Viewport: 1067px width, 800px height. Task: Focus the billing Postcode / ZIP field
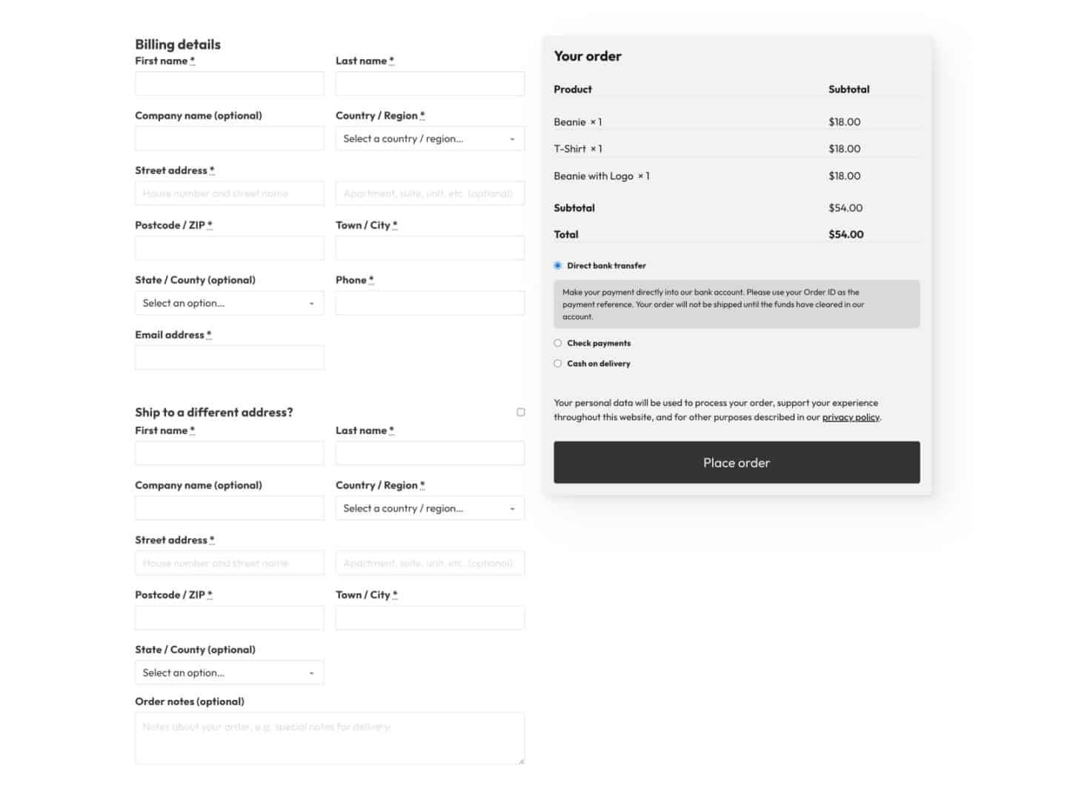click(229, 248)
